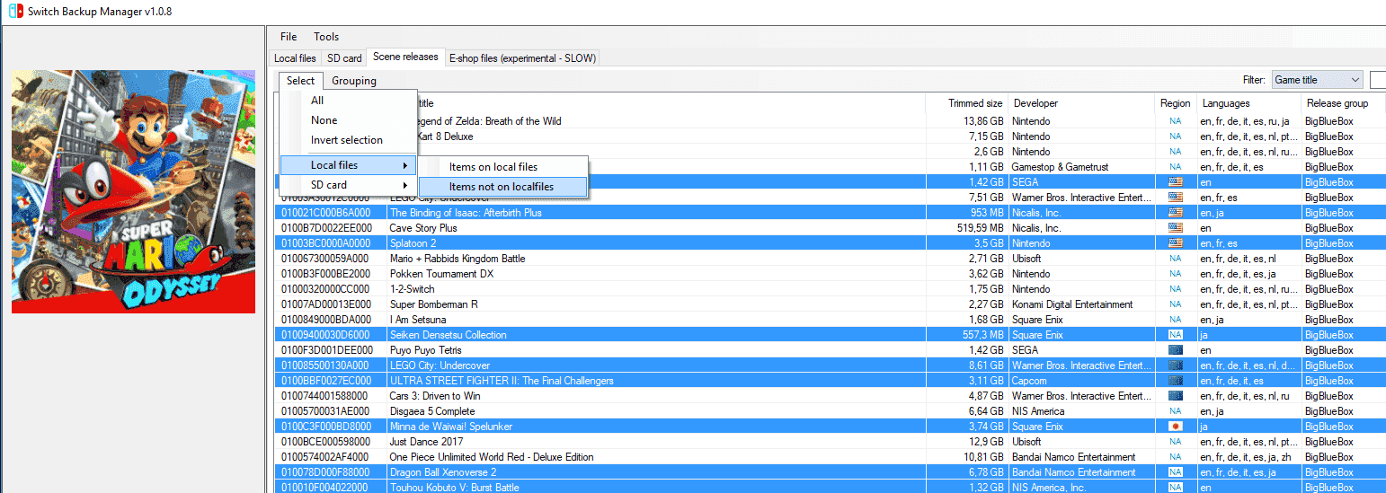Click NA icon in Touhou Kobuto V row
The image size is (1386, 493).
(x=1175, y=488)
